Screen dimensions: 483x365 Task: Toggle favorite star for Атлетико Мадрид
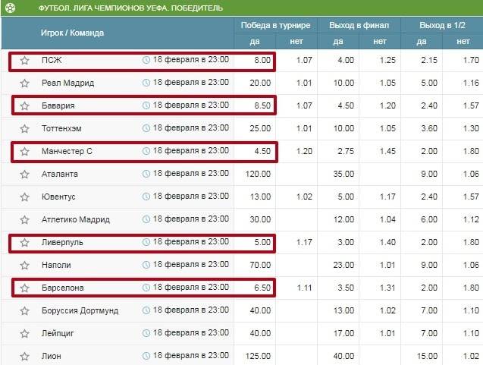24,219
